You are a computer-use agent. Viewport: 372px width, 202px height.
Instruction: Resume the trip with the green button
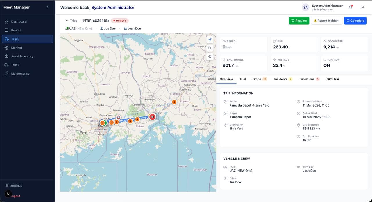[299, 20]
